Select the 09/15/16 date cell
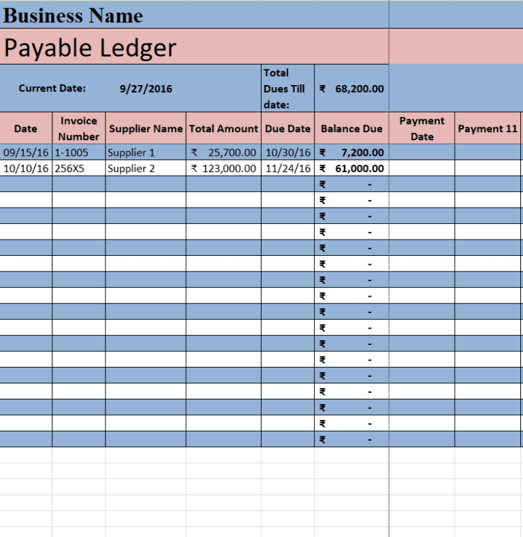The width and height of the screenshot is (523, 537). (x=26, y=152)
